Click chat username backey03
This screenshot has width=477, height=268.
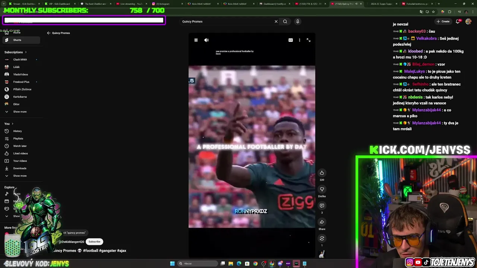click(x=417, y=31)
